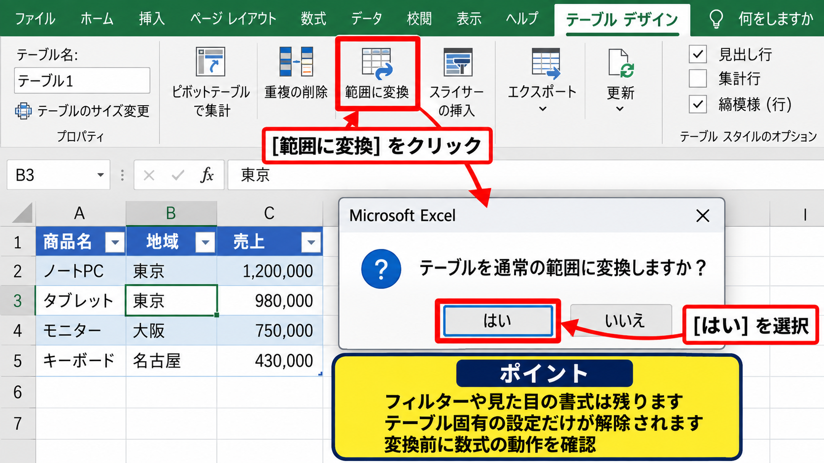Select row header 4
Image resolution: width=824 pixels, height=463 pixels.
click(x=18, y=331)
